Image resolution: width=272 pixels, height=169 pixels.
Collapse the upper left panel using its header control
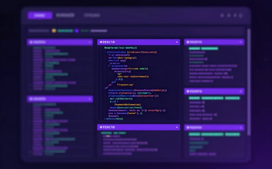tap(90, 42)
